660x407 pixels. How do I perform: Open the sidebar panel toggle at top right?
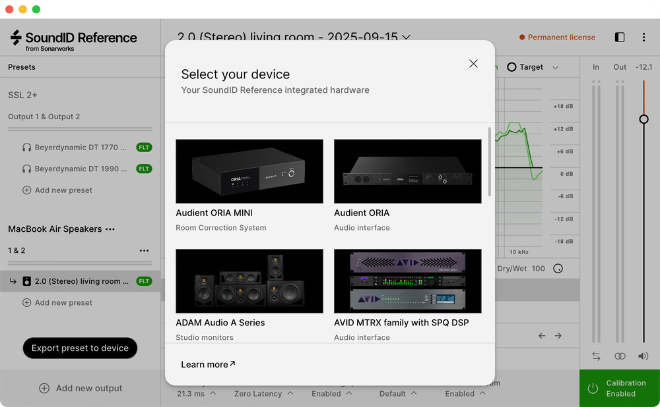coord(618,38)
